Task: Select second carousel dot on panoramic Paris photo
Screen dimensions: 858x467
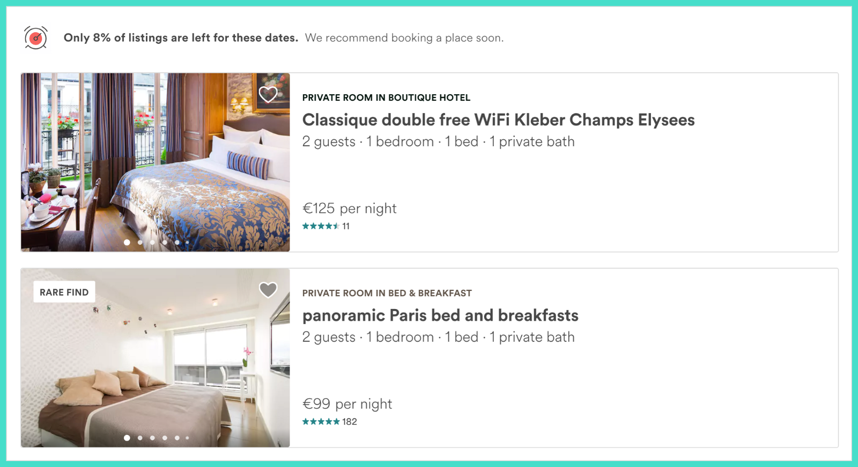Action: pos(140,438)
